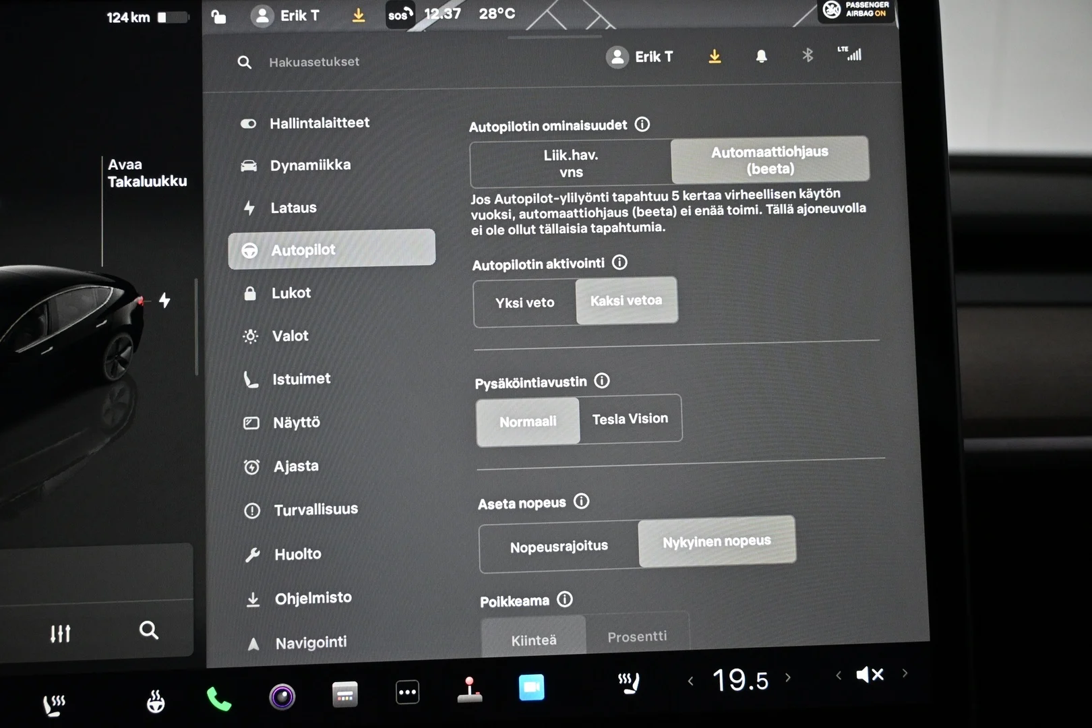This screenshot has width=1092, height=728.
Task: Open notifications bell icon
Action: click(761, 57)
